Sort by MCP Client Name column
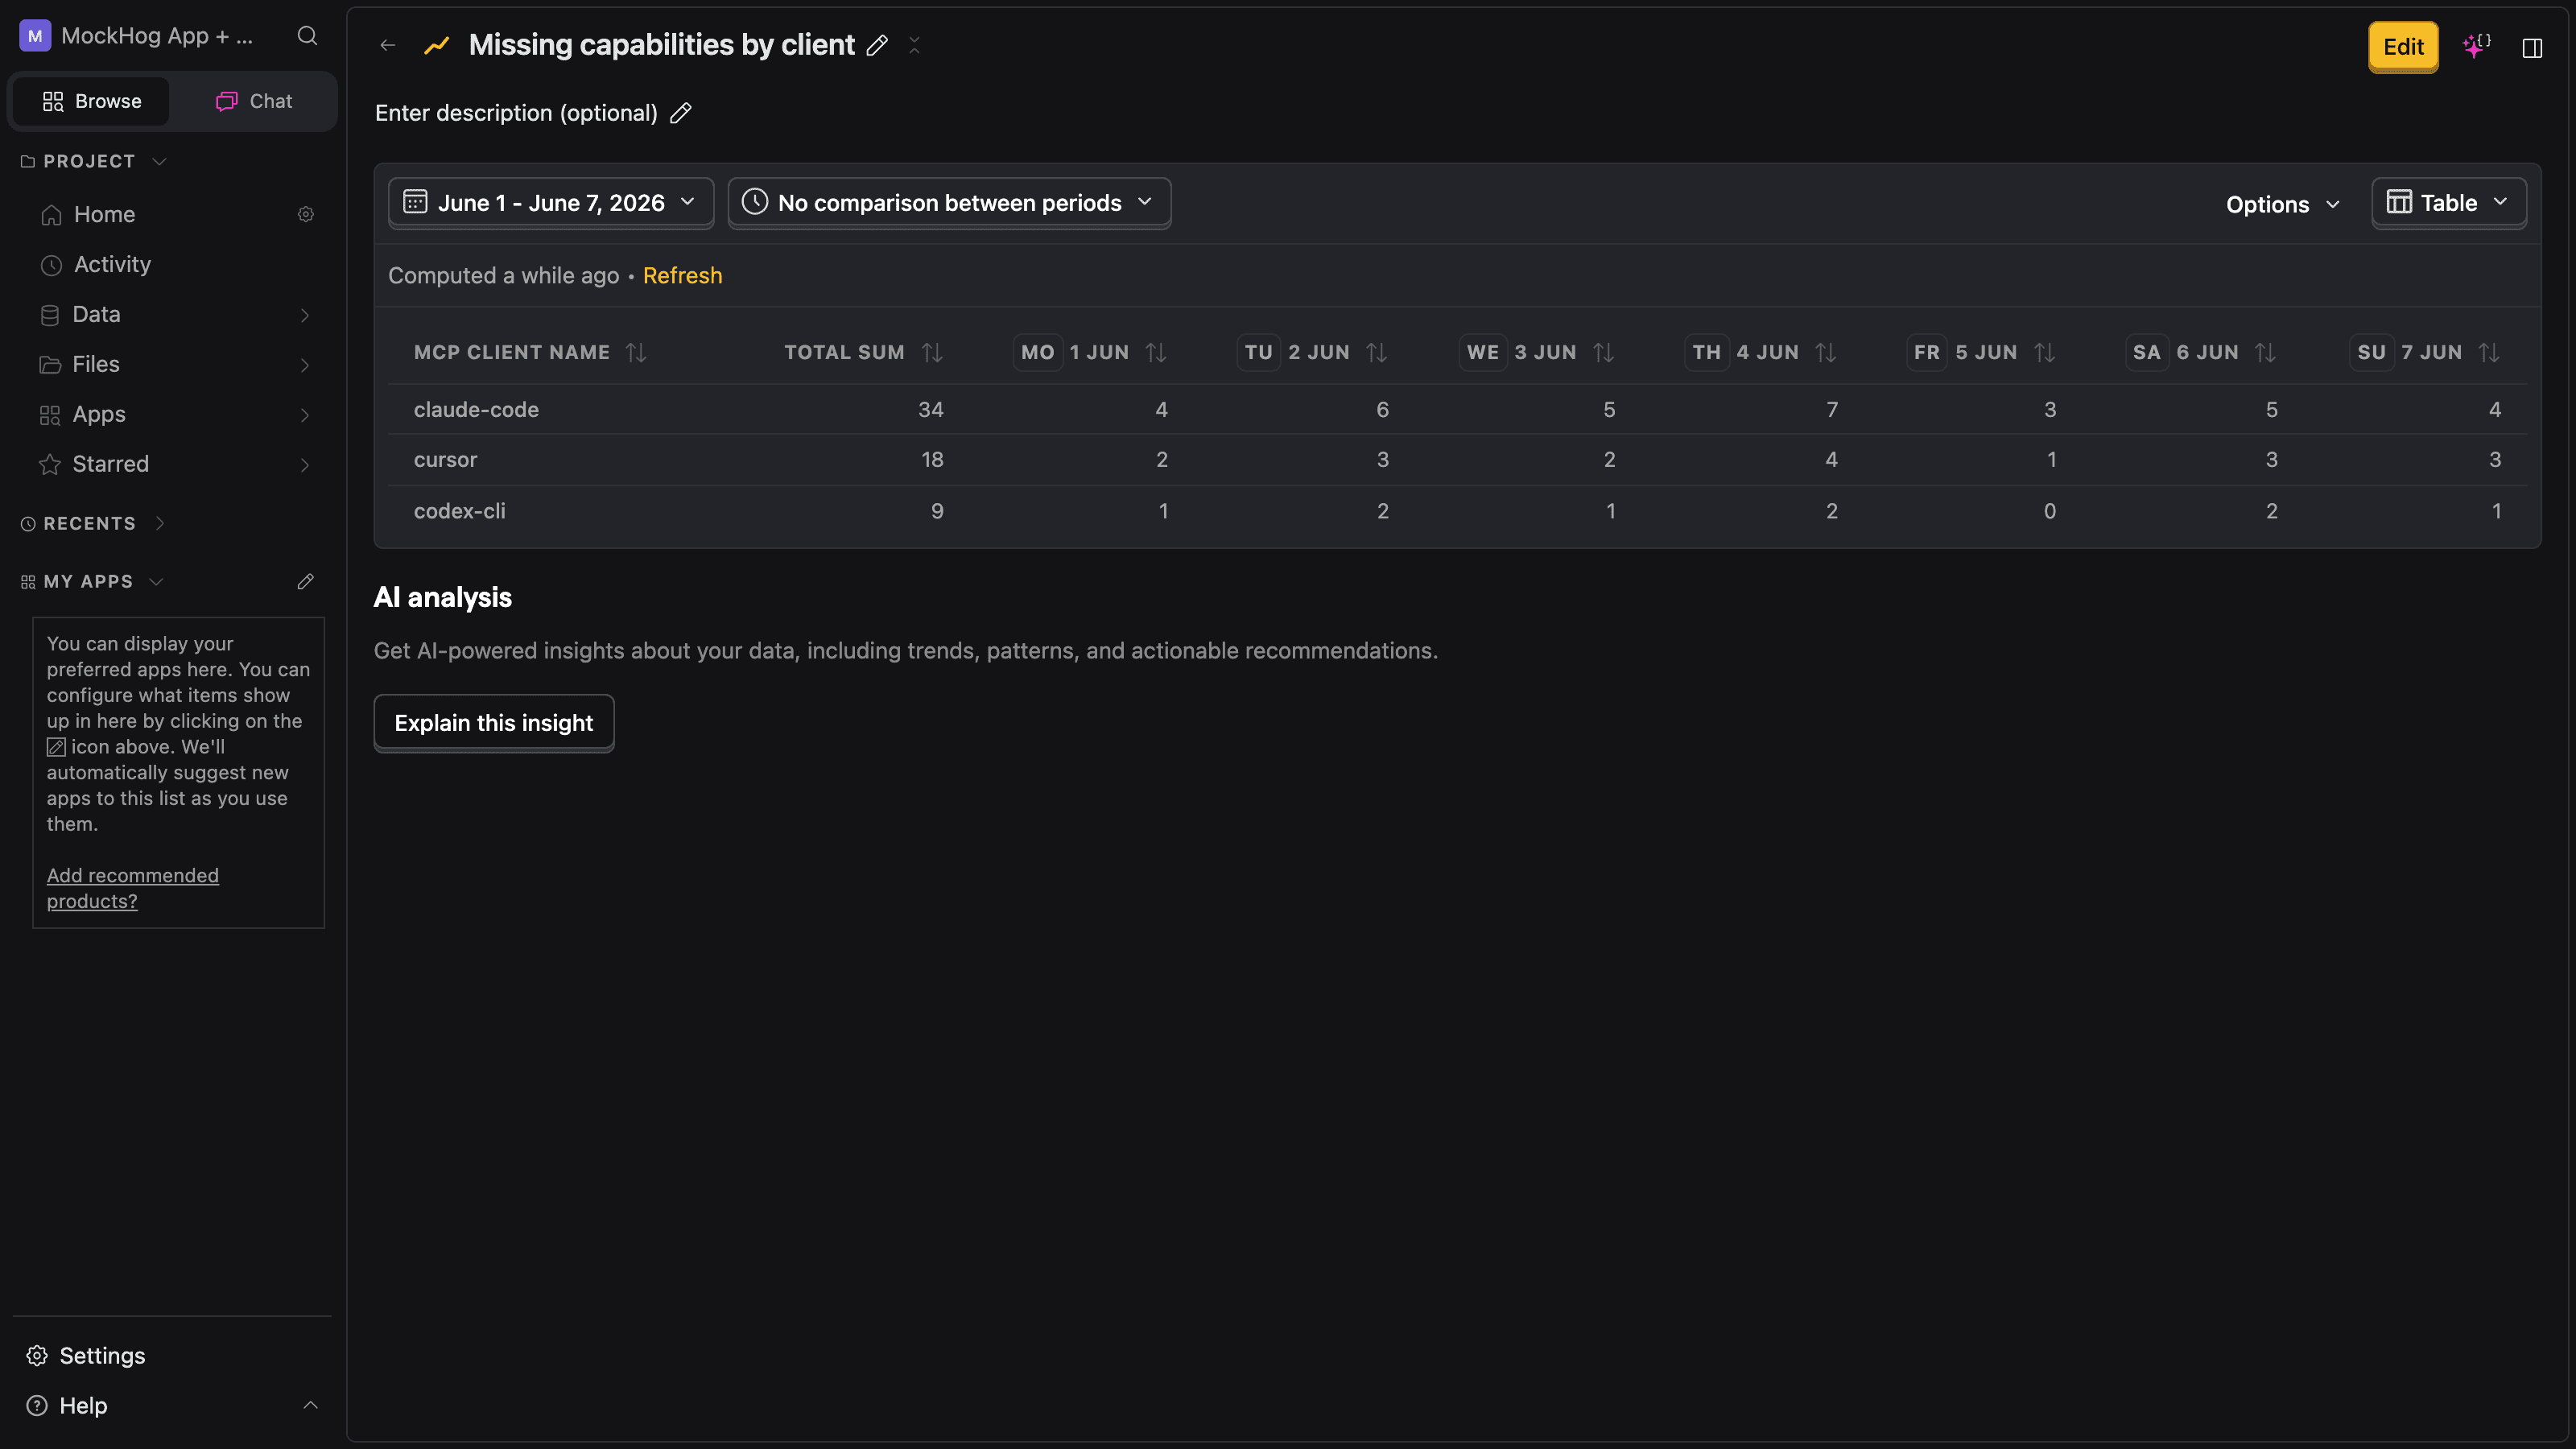 [636, 352]
